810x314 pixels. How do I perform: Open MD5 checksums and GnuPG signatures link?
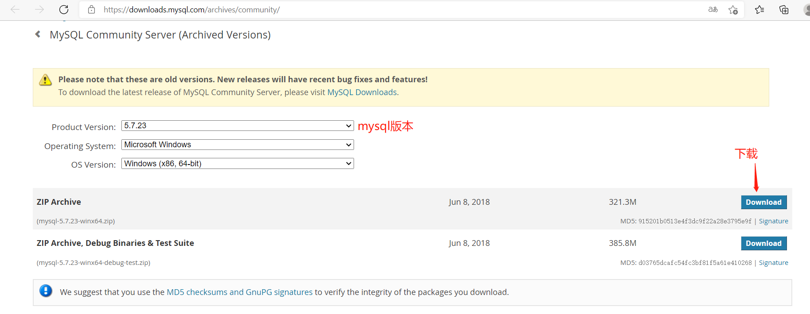click(239, 292)
